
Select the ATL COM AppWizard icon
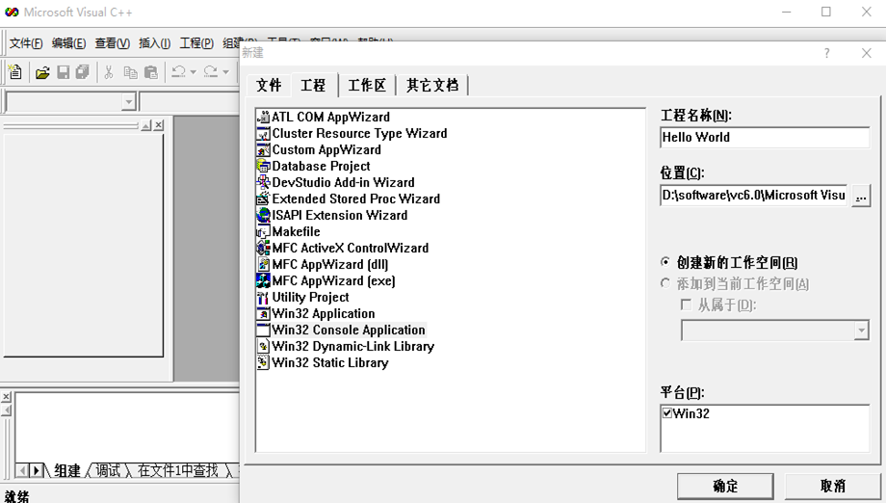click(x=263, y=117)
